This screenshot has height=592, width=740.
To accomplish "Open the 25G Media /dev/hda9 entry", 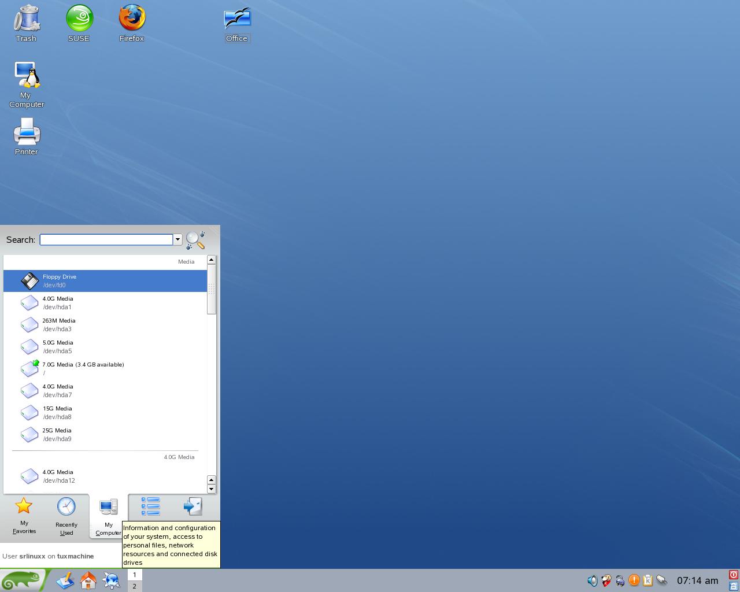I will click(105, 435).
